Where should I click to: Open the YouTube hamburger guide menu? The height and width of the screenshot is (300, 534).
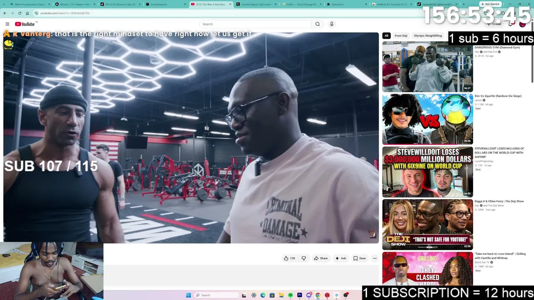(x=8, y=24)
